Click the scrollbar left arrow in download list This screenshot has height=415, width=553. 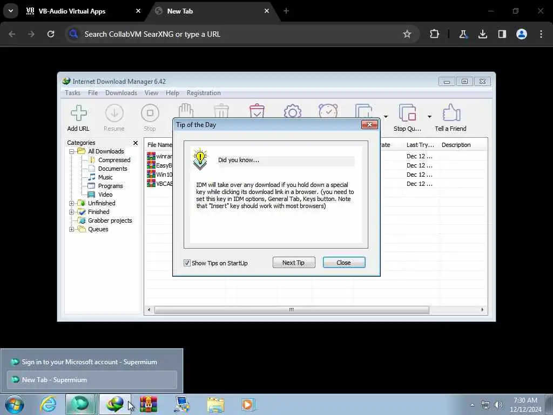(149, 310)
